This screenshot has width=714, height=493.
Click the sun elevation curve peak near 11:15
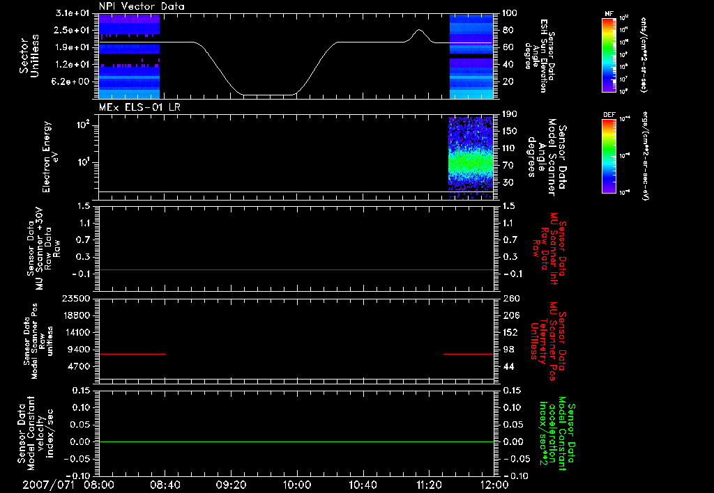419,31
